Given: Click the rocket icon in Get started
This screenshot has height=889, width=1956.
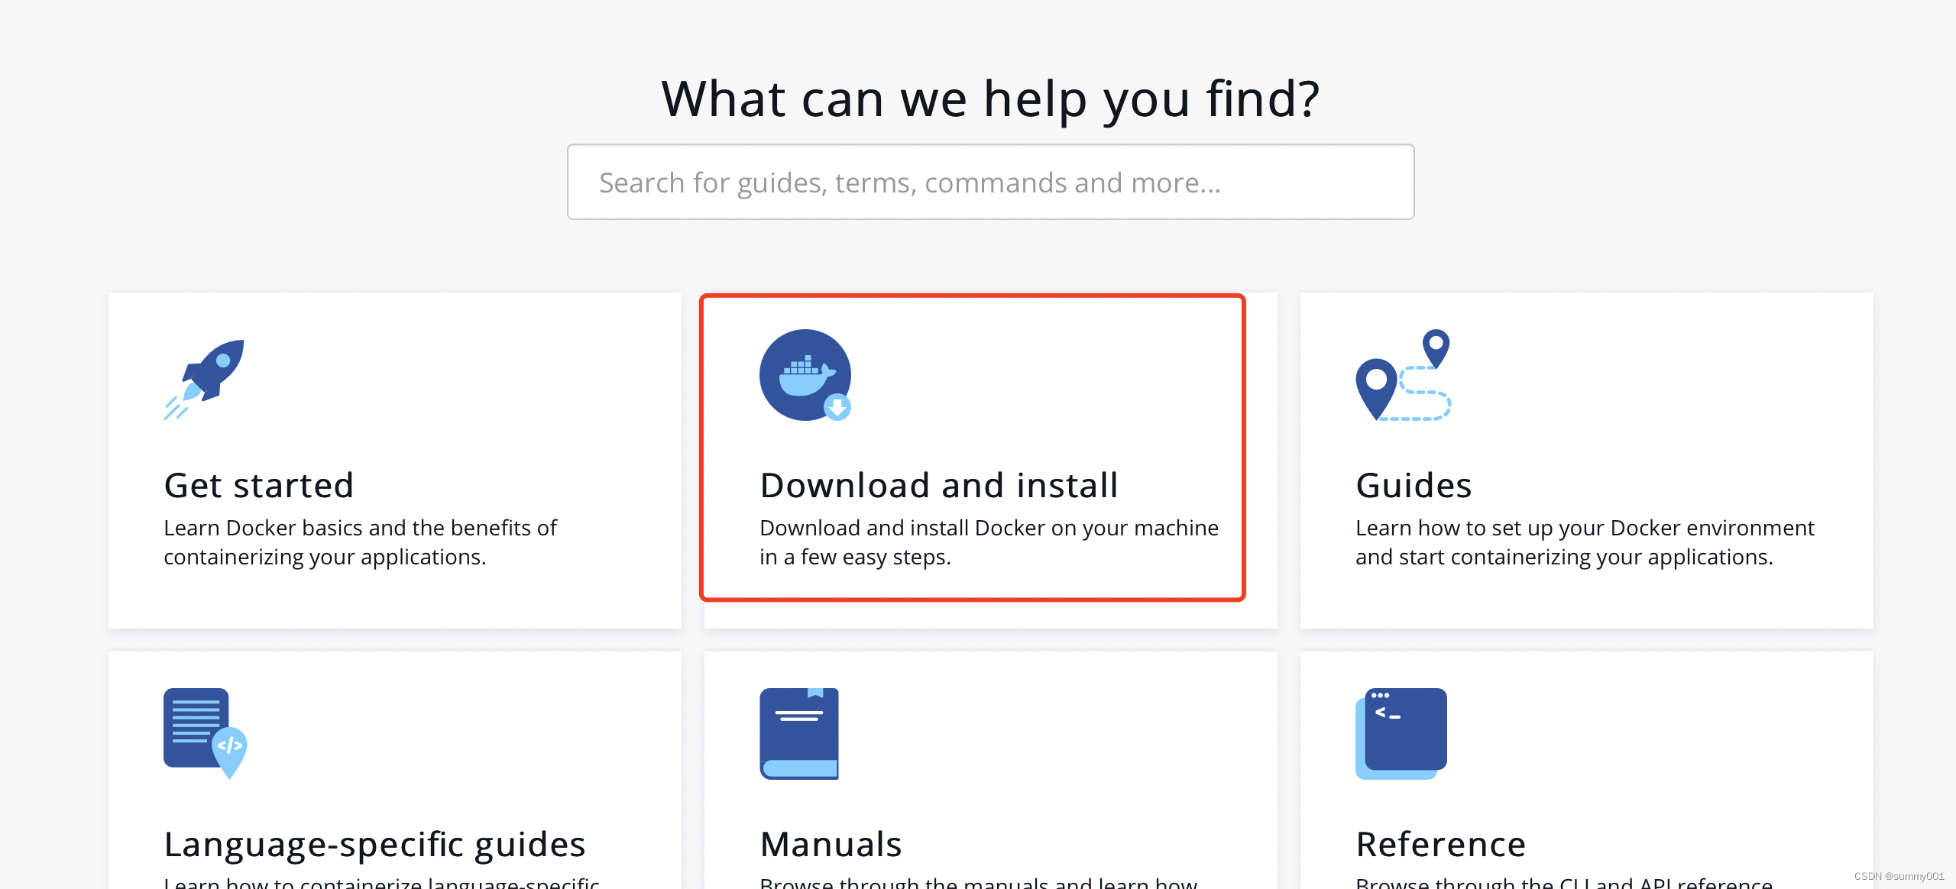Looking at the screenshot, I should pyautogui.click(x=204, y=380).
